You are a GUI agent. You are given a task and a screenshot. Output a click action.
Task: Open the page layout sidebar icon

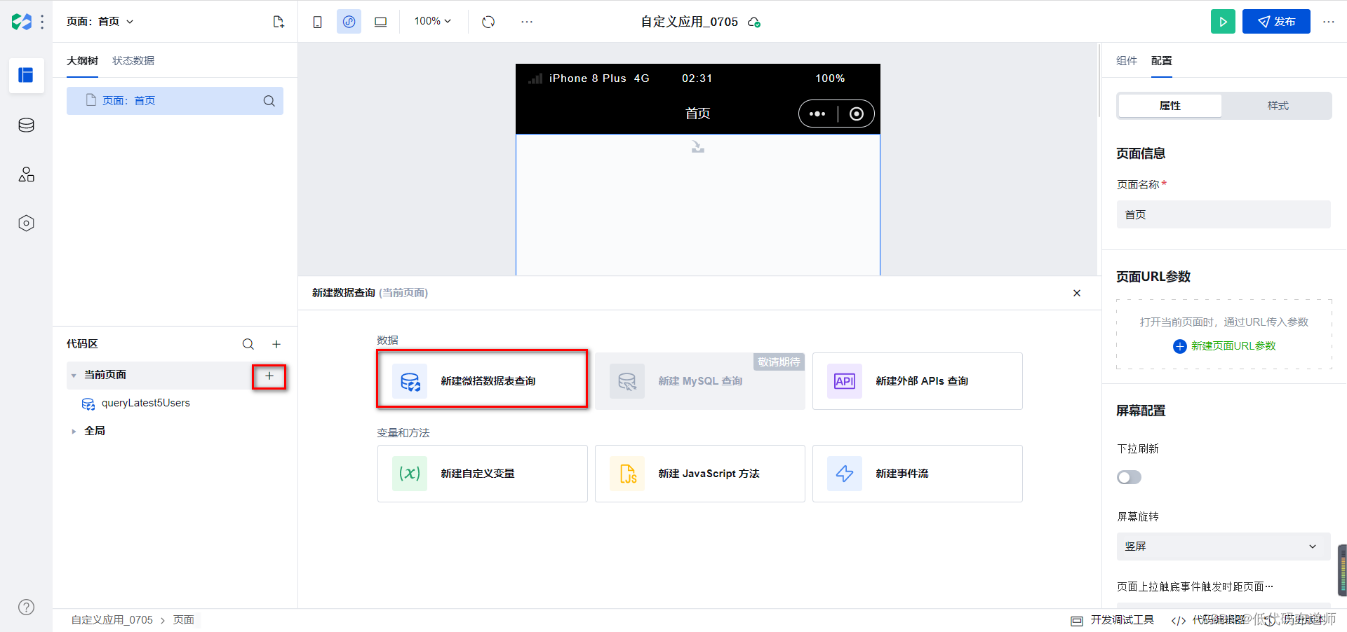click(x=26, y=75)
